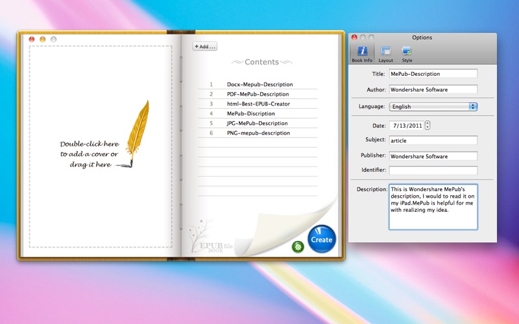Click the Title field with MePub-Description
This screenshot has width=519, height=324.
(x=433, y=74)
